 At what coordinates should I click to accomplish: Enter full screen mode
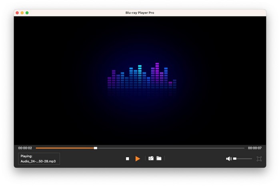(x=259, y=159)
